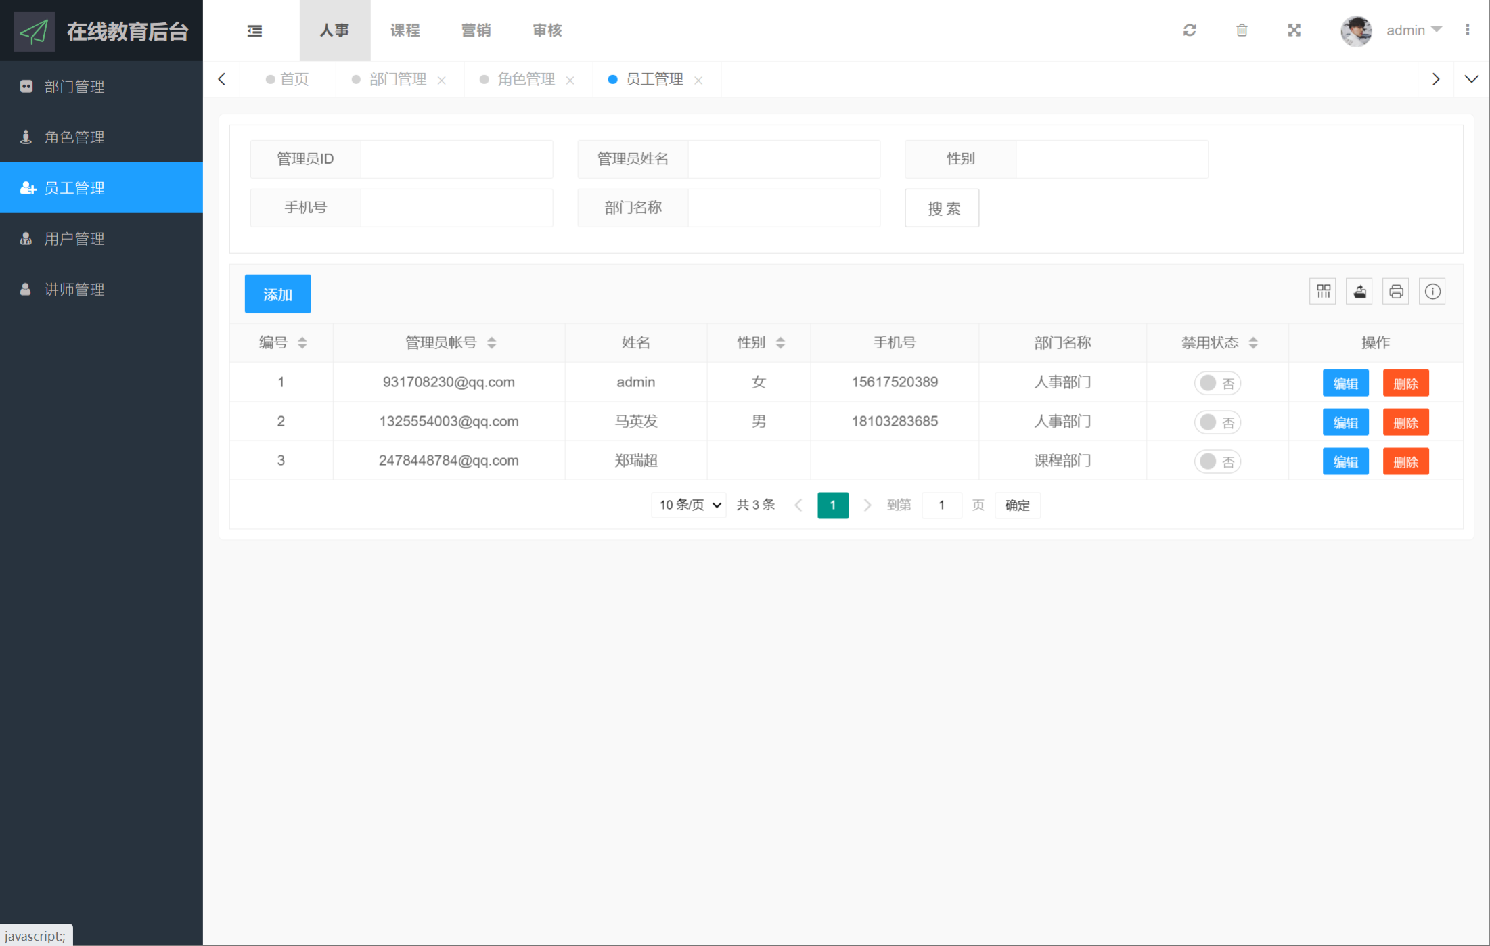Open column filter grid icon
This screenshot has height=946, width=1490.
(x=1323, y=292)
